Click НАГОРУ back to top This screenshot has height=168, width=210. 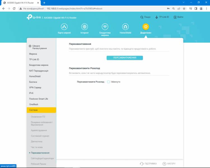169,164
